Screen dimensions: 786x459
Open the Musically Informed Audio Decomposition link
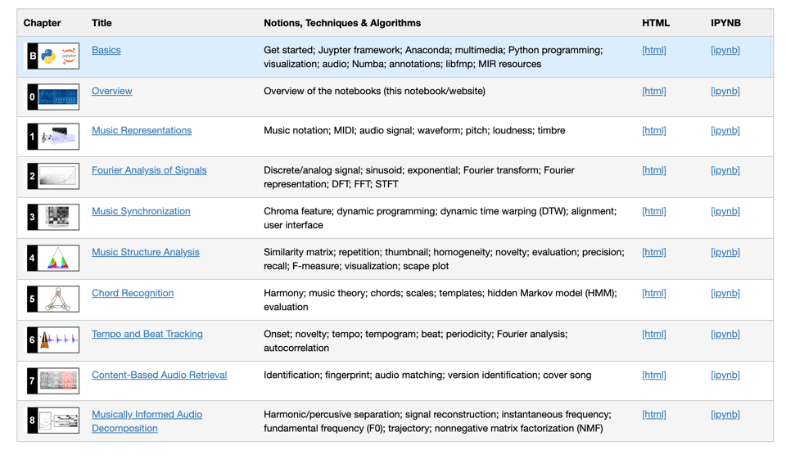[147, 415]
